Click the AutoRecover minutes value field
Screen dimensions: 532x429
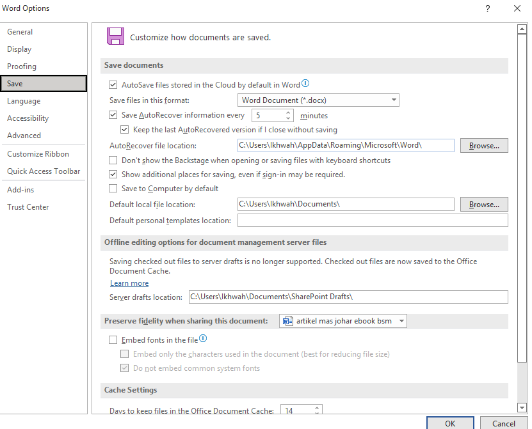click(x=268, y=116)
